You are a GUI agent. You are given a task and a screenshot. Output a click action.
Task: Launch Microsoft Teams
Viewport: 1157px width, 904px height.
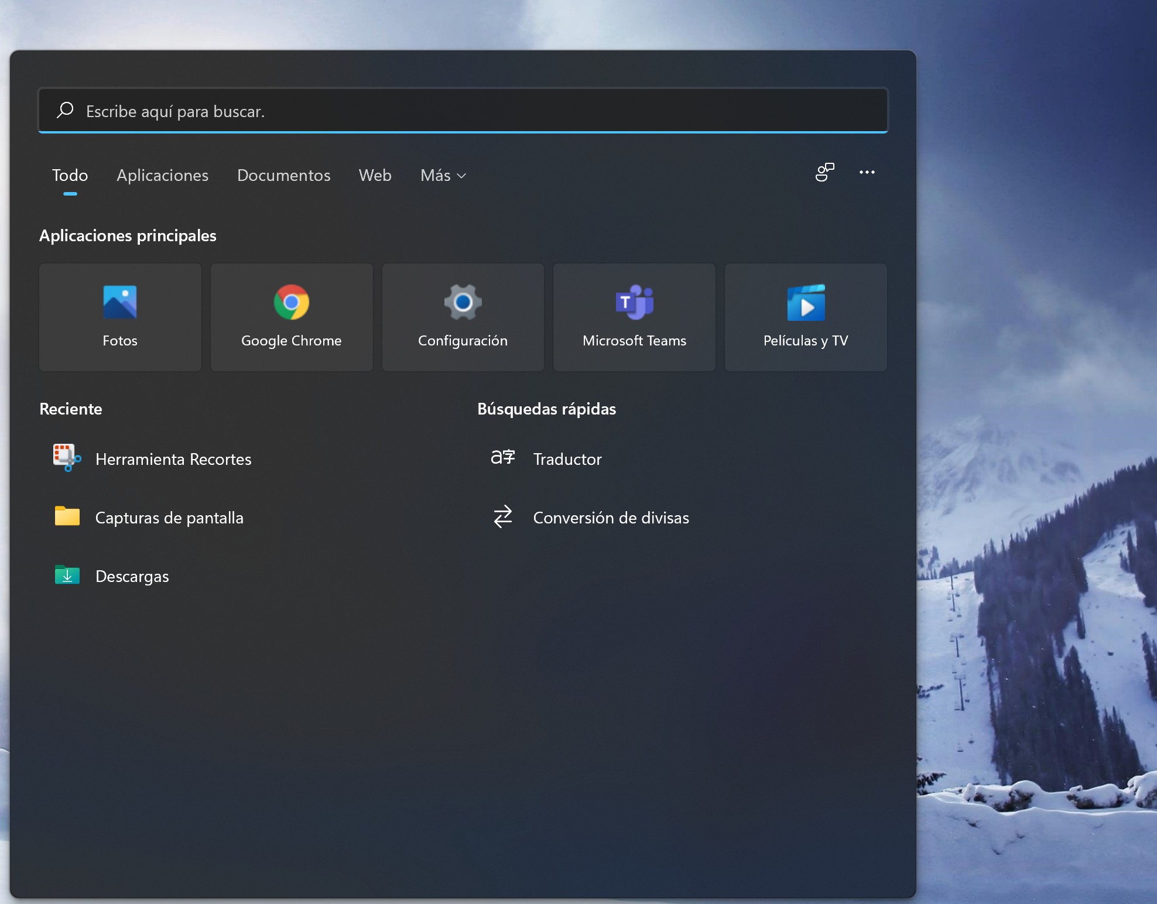(634, 317)
